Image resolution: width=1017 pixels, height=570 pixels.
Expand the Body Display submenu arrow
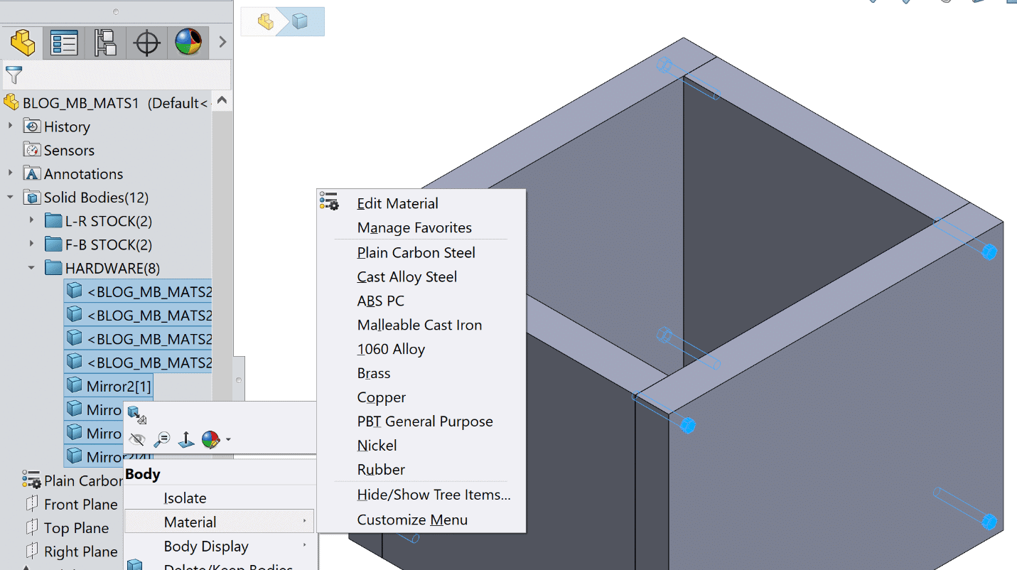[305, 546]
